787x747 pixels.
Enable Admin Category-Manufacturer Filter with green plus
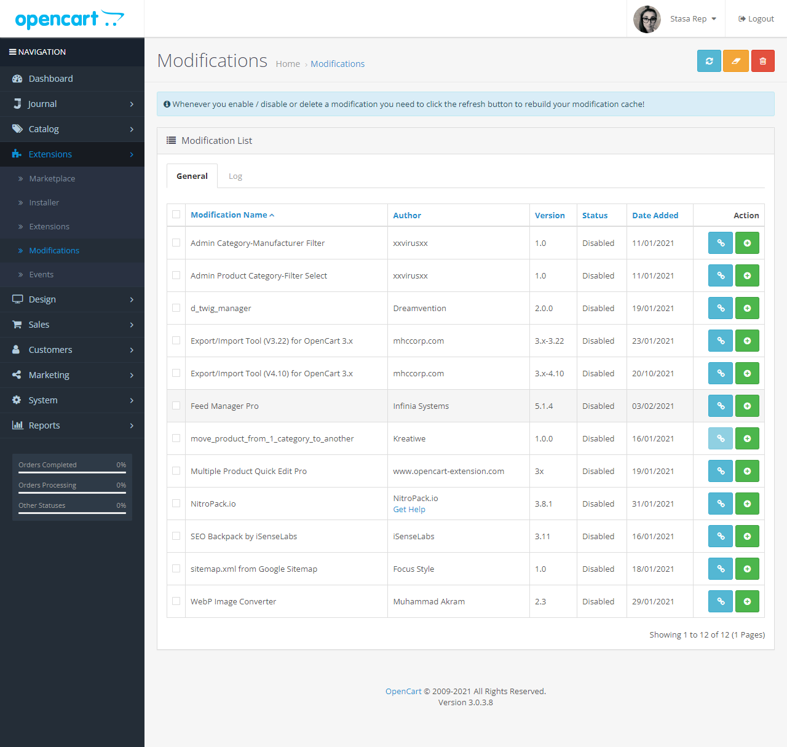pyautogui.click(x=747, y=243)
